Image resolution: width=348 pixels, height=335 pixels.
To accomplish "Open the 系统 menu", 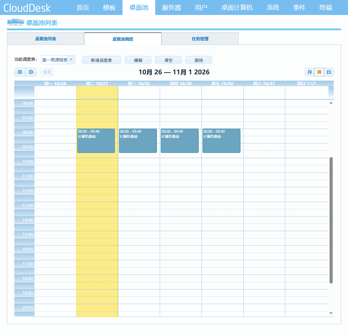I will pyautogui.click(x=273, y=8).
